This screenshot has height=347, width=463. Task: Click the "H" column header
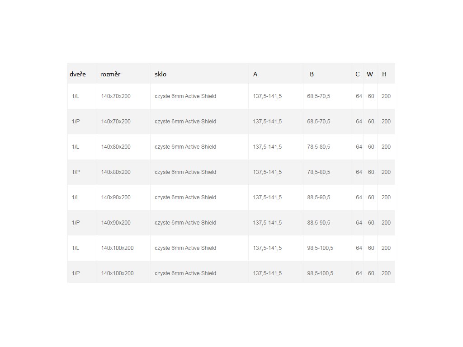pos(384,74)
